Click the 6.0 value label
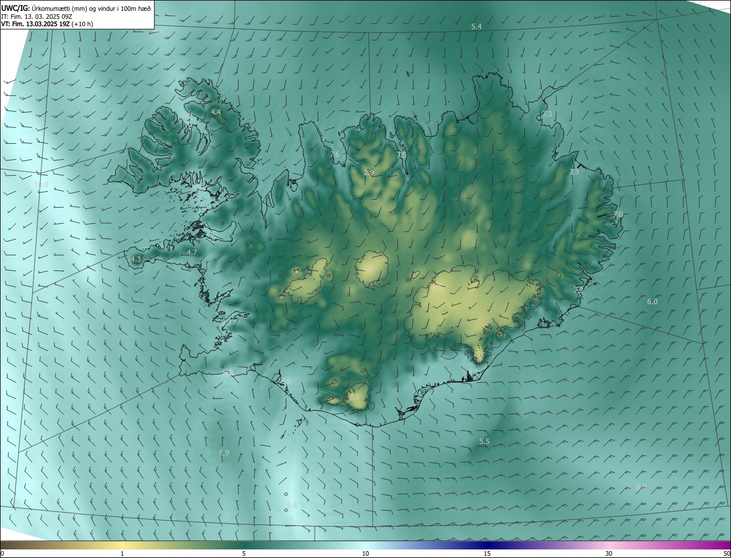 652,301
